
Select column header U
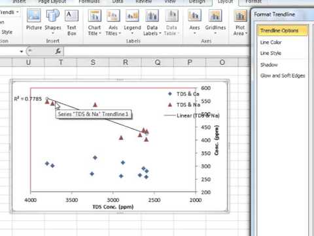pos(28,62)
